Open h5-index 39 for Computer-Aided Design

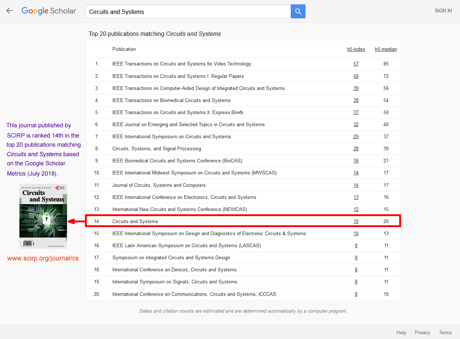pos(356,88)
